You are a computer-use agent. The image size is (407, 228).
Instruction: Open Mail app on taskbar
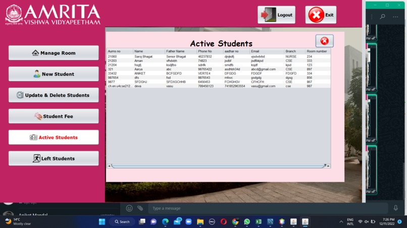177,221
